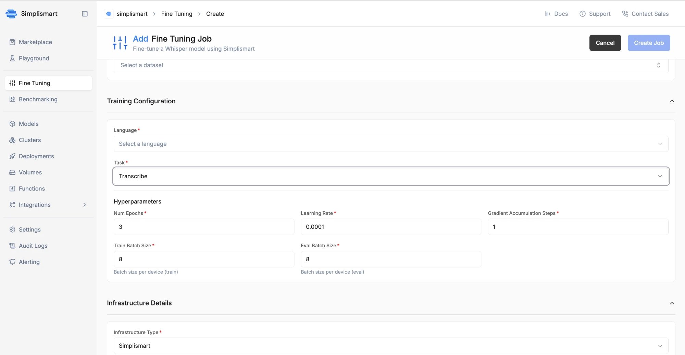Click the Models cube icon

[12, 124]
